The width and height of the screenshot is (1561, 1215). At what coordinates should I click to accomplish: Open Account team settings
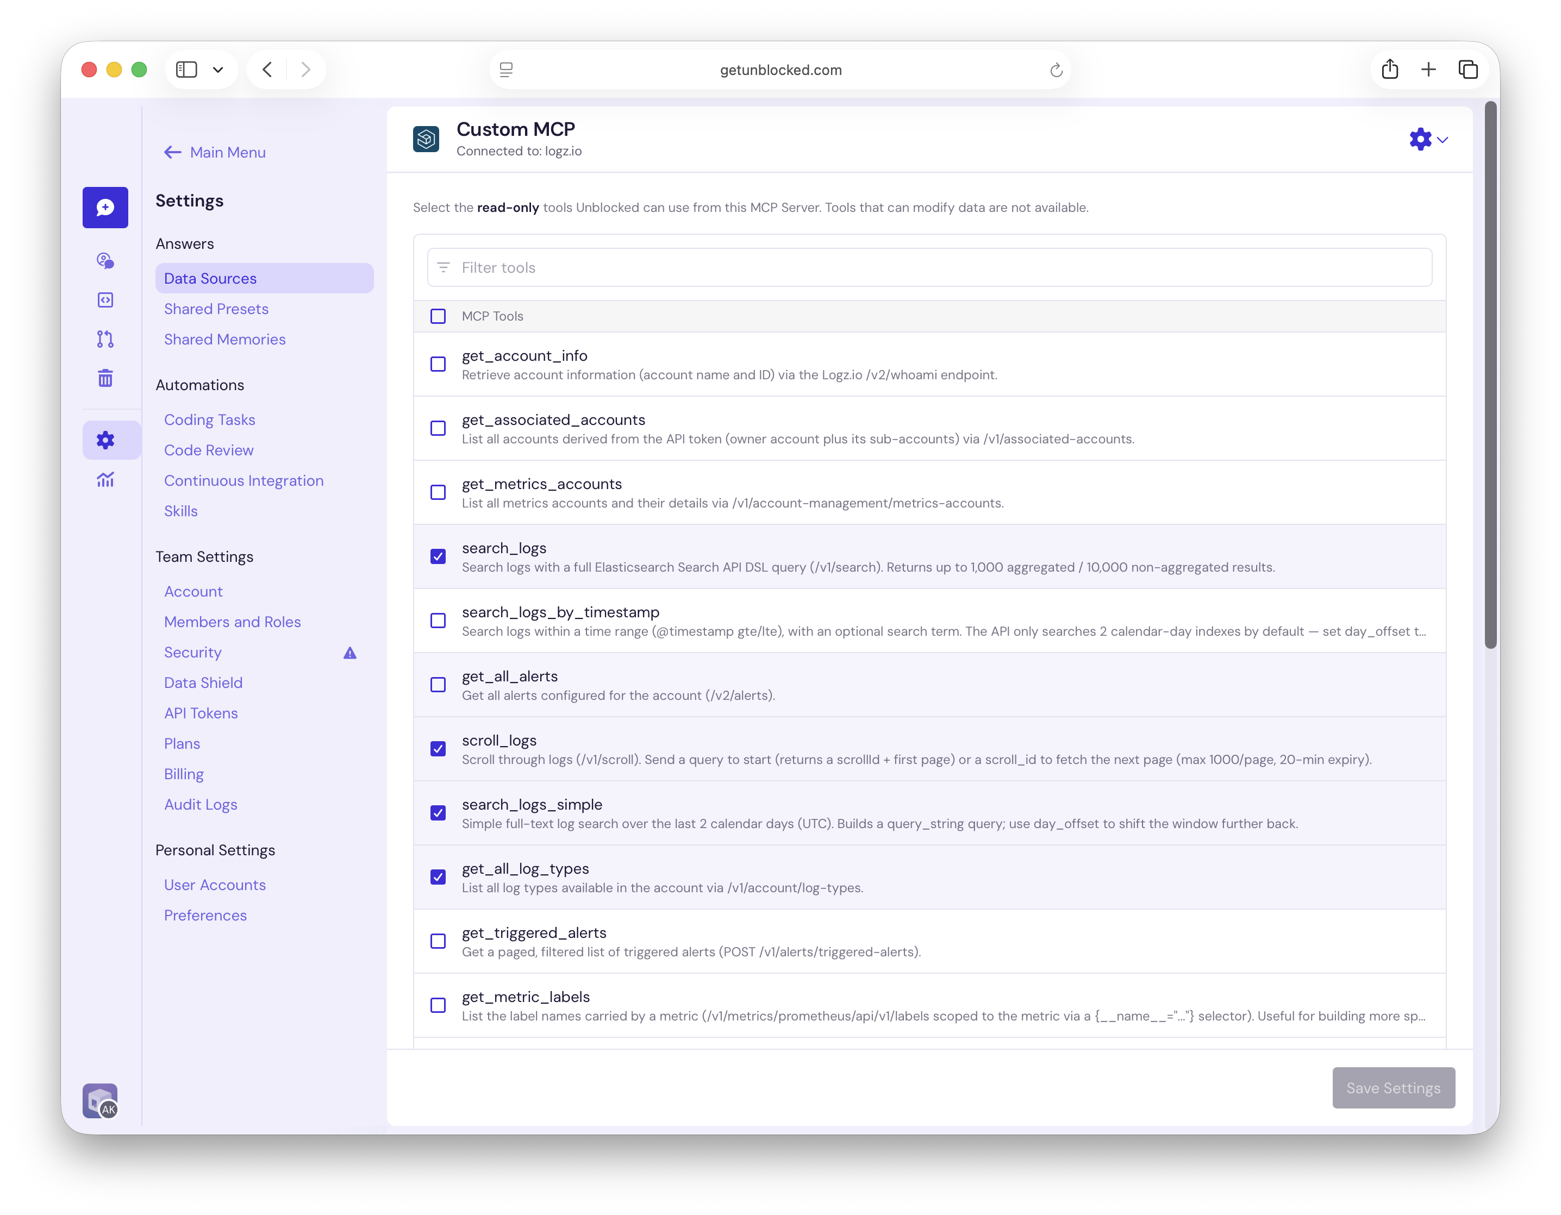point(193,592)
